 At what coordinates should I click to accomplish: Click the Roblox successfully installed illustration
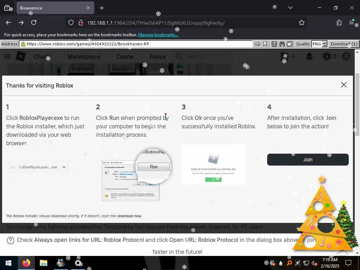(213, 165)
